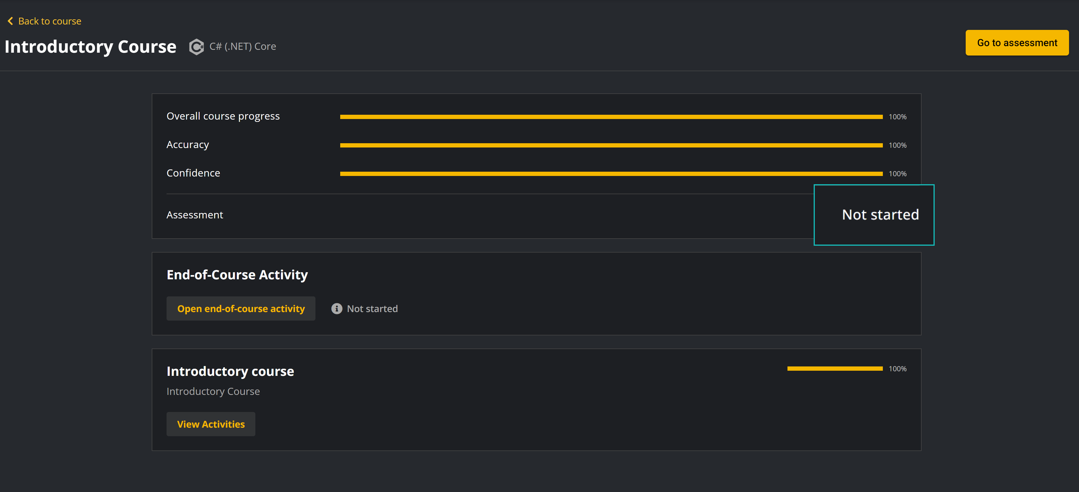Click the info icon beside Not started
Image resolution: width=1079 pixels, height=492 pixels.
click(x=337, y=308)
